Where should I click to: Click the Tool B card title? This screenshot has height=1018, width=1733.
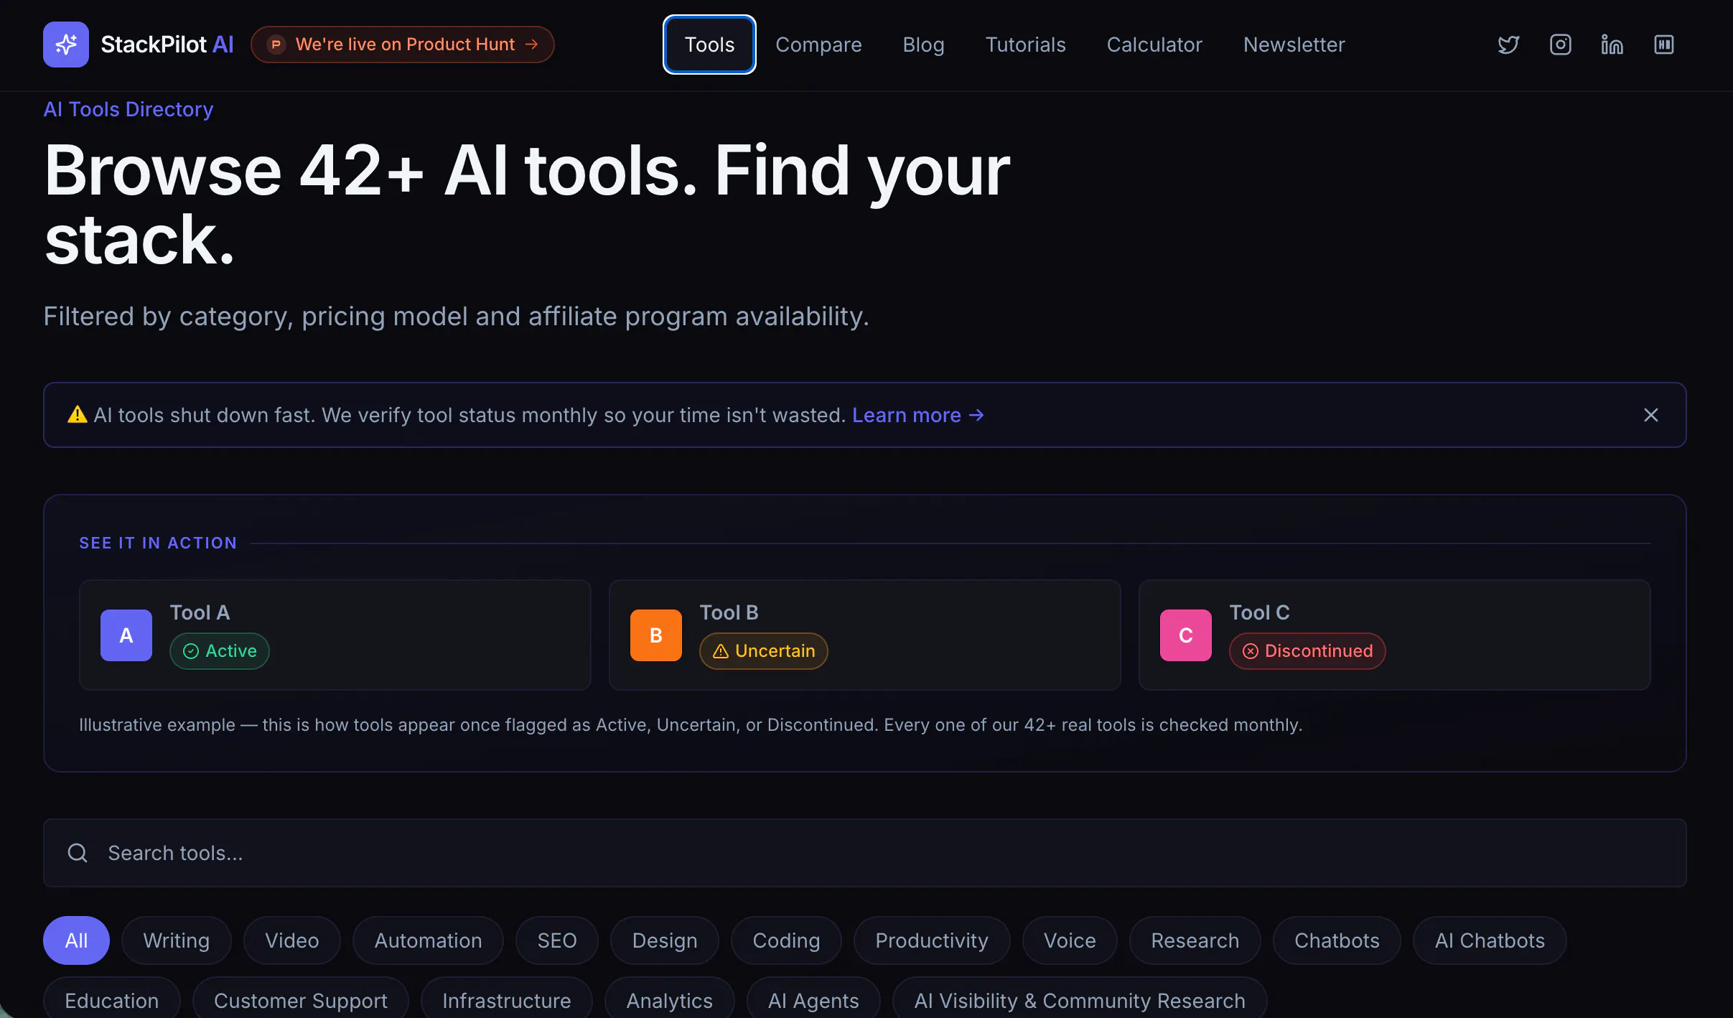(x=729, y=612)
